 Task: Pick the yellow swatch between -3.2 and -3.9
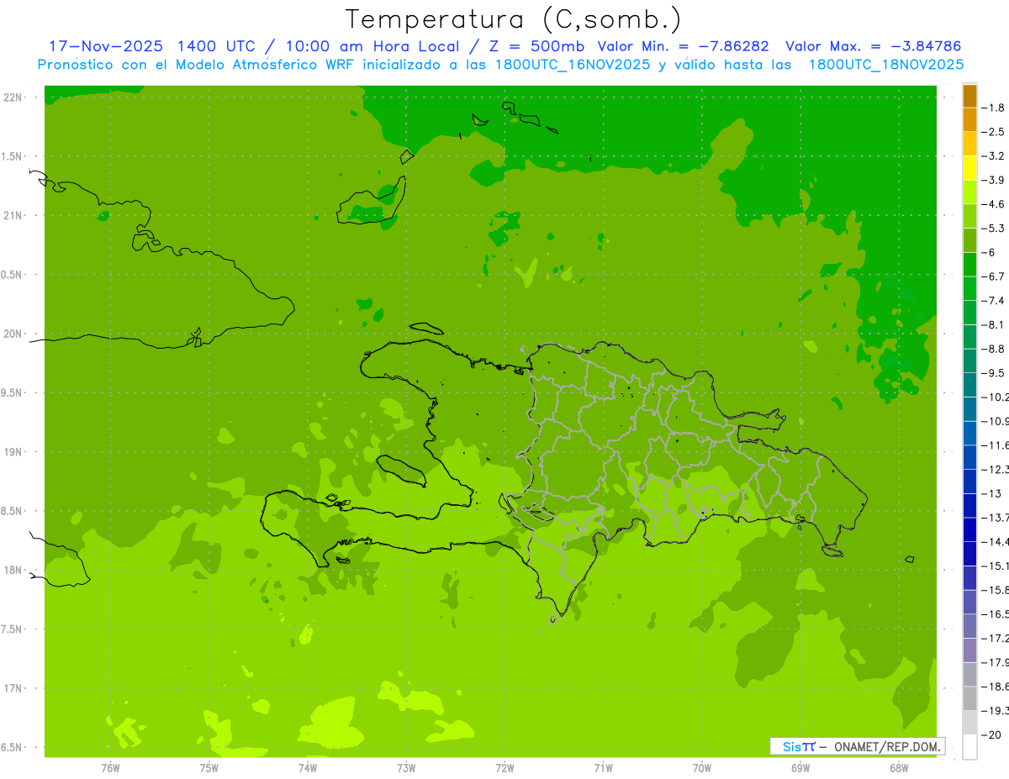click(x=969, y=168)
